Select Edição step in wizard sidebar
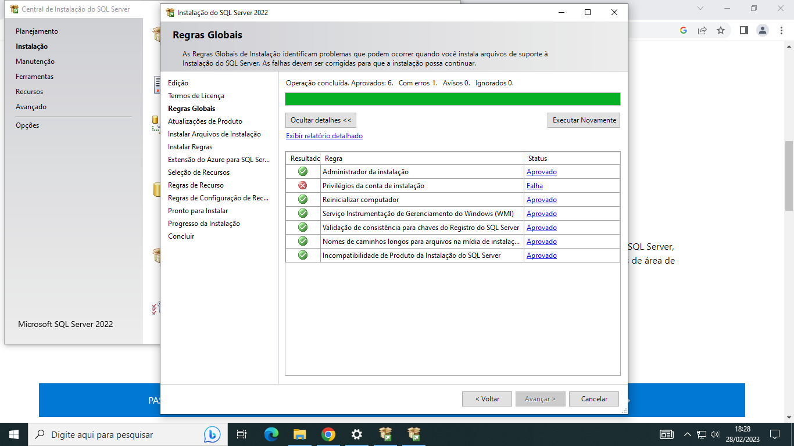 178,83
